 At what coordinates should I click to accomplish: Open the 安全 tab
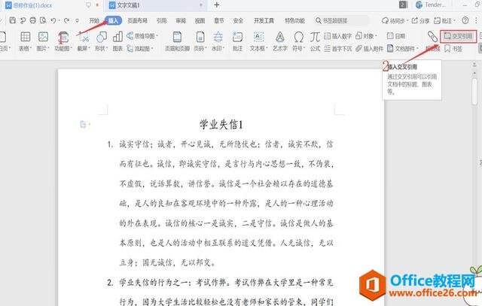(238, 20)
